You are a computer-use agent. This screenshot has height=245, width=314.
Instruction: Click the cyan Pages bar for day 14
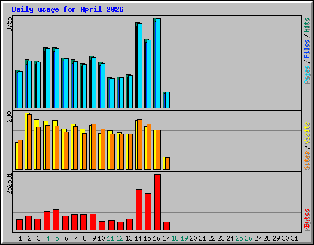tap(140, 66)
